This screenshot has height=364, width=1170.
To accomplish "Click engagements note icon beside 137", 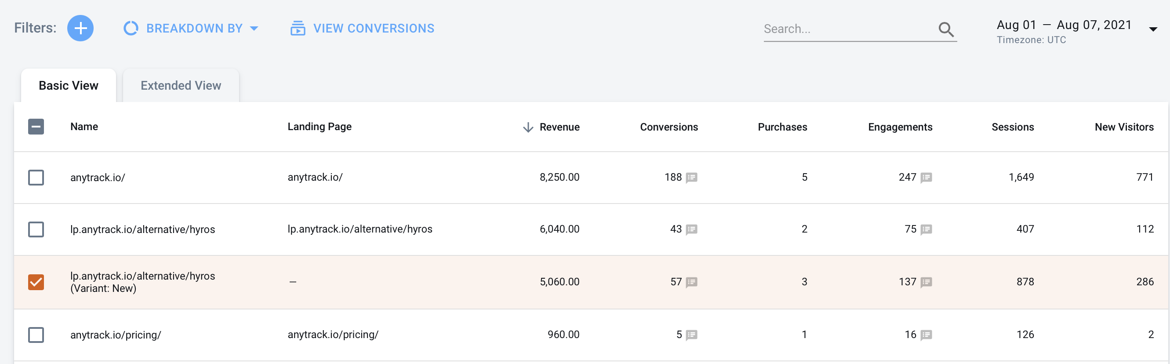I will pos(926,282).
